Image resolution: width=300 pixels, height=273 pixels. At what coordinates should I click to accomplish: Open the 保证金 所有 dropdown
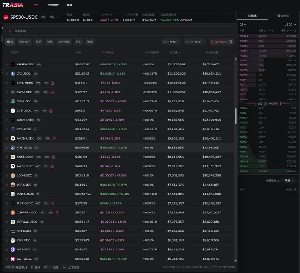pyautogui.click(x=195, y=42)
